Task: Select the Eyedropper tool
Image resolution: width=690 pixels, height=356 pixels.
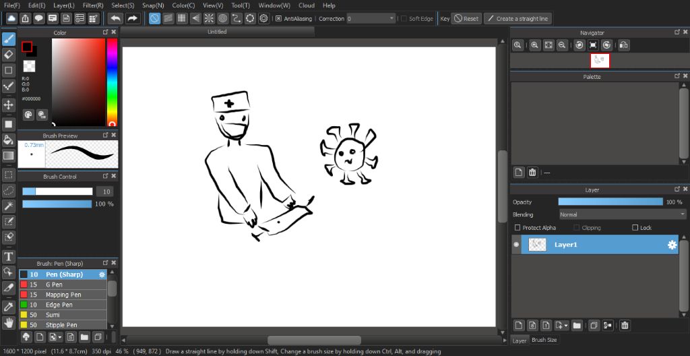Action: point(8,307)
